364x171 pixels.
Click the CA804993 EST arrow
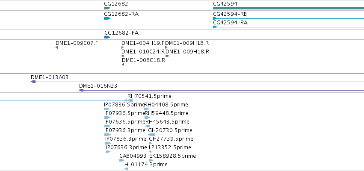click(121, 160)
